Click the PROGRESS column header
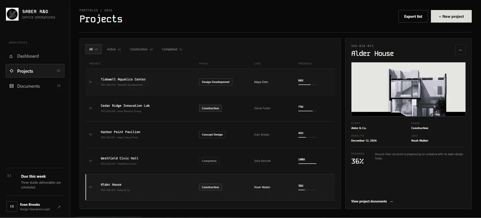 tap(305, 64)
